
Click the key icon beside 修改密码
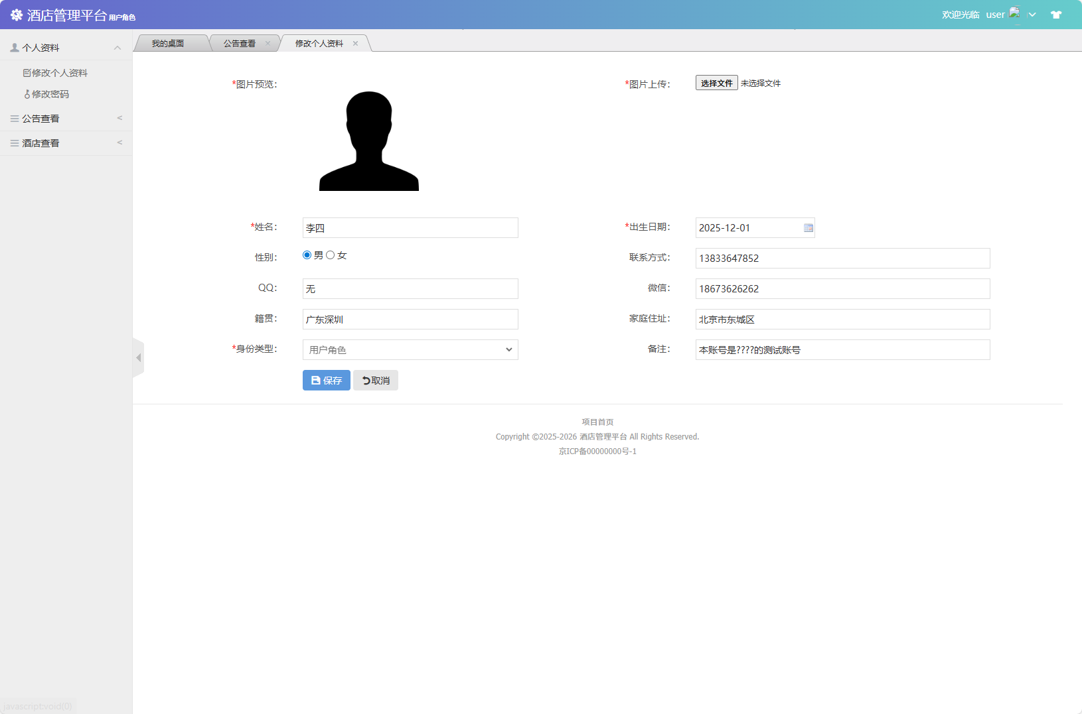27,94
